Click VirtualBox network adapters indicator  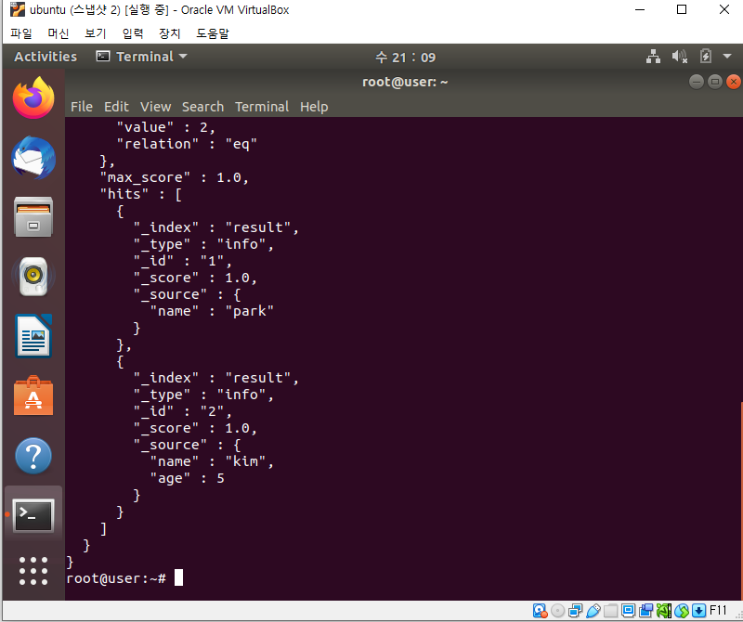(x=575, y=611)
